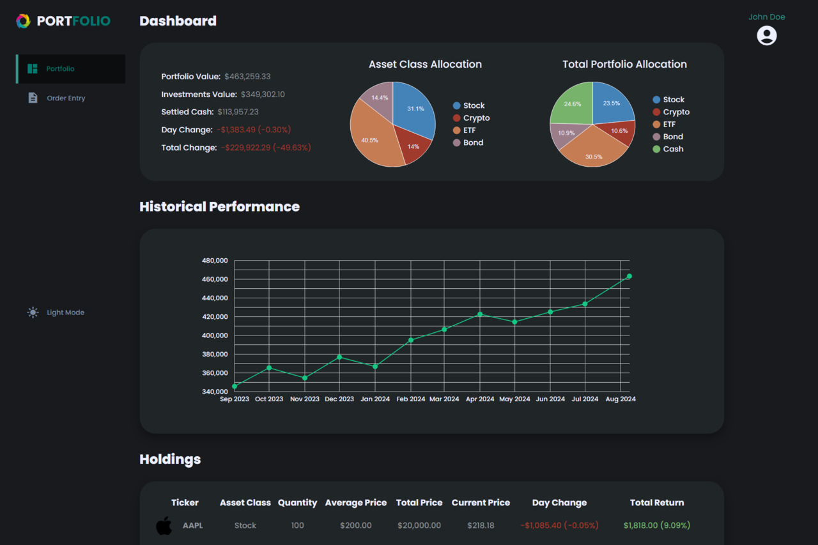Click the 14.4% Bond pie slice
This screenshot has height=545, width=818.
tap(380, 96)
